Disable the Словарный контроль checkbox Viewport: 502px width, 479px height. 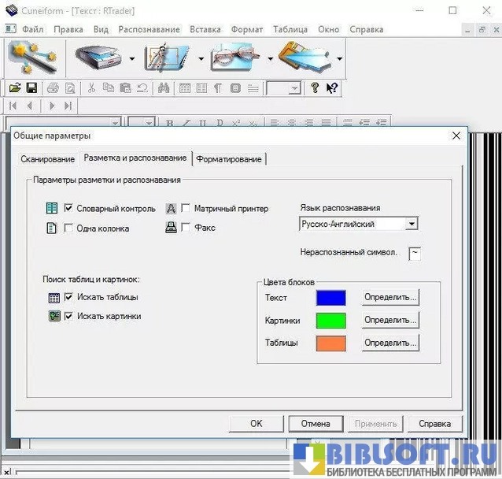pyautogui.click(x=68, y=209)
